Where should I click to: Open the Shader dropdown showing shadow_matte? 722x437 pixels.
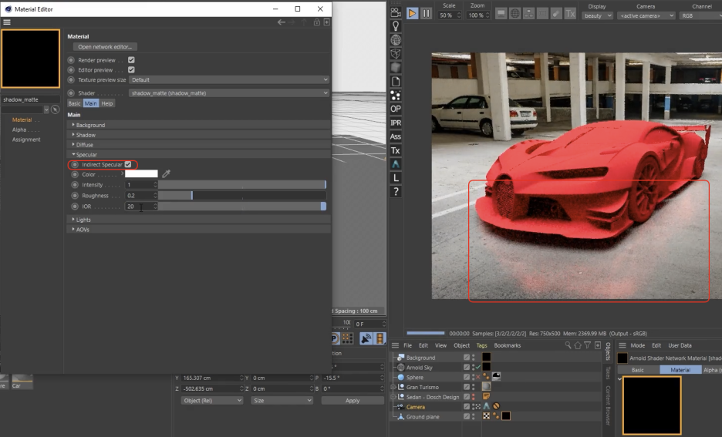point(228,93)
